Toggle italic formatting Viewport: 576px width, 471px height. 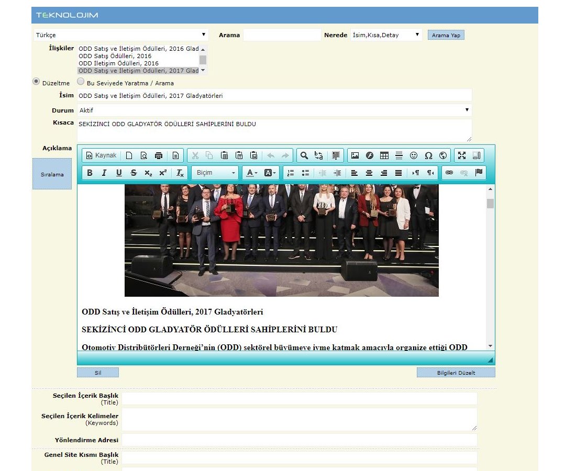(x=104, y=173)
